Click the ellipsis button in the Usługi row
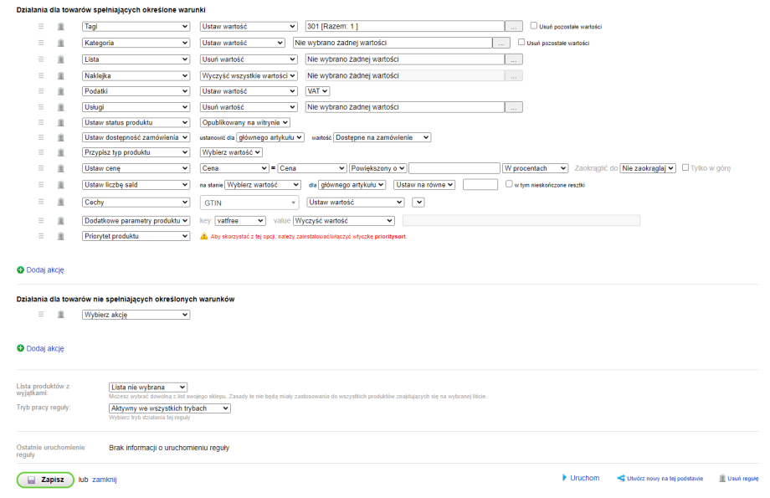770x498 pixels. tap(515, 107)
